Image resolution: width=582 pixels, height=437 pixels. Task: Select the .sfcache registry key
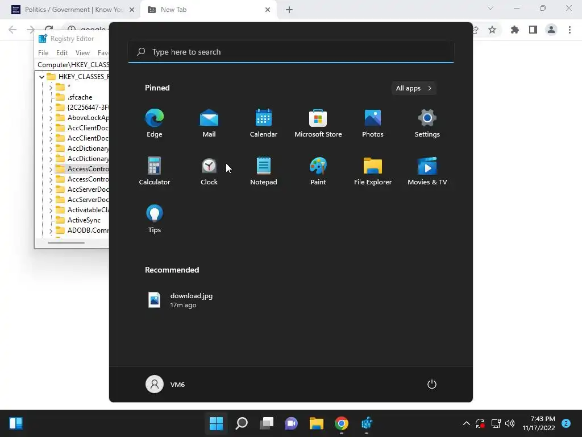[x=80, y=97]
